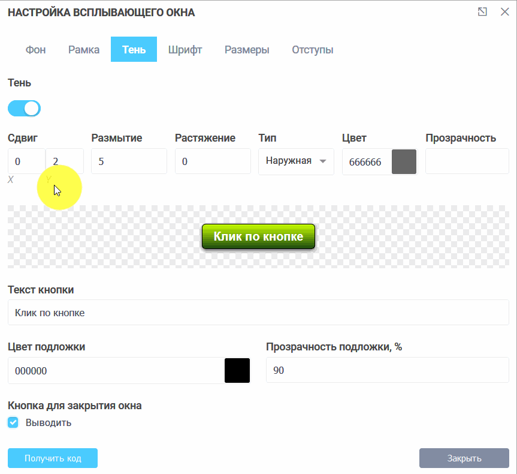
Task: Select the "Растяжение" spread input field
Action: 213,161
